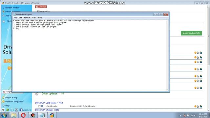Open Notepad View menu
The width and height of the screenshot is (210, 118).
pos(34,18)
